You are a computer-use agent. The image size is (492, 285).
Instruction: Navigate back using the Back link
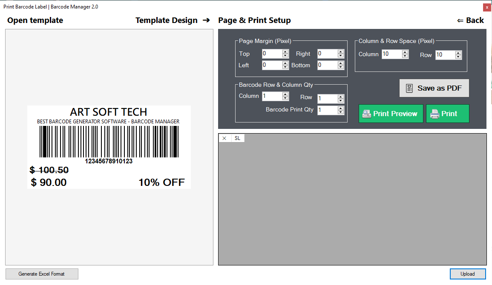(x=470, y=20)
